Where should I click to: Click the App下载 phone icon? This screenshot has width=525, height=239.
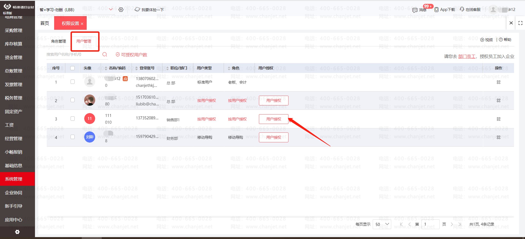click(x=436, y=10)
